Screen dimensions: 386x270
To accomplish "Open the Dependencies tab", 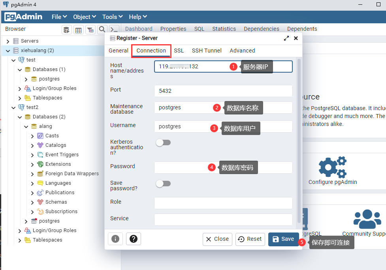I will [262, 29].
